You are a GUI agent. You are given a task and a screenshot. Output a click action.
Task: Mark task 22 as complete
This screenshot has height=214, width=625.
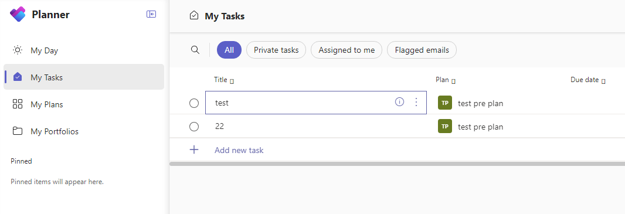[193, 127]
